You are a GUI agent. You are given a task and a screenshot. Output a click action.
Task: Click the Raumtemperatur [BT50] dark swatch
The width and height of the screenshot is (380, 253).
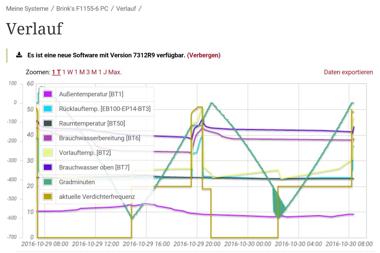pos(48,123)
